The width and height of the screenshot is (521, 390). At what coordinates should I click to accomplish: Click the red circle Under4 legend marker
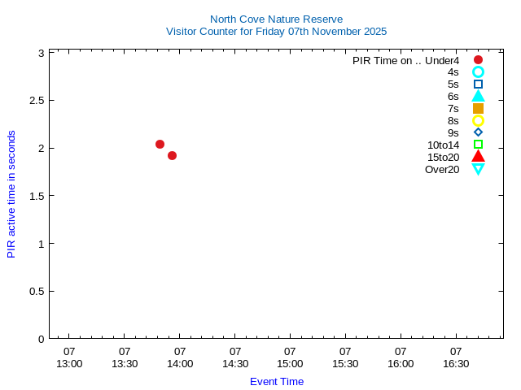(478, 60)
